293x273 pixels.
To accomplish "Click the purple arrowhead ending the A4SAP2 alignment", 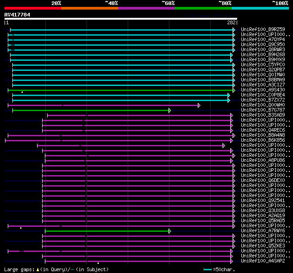I will pyautogui.click(x=232, y=262).
